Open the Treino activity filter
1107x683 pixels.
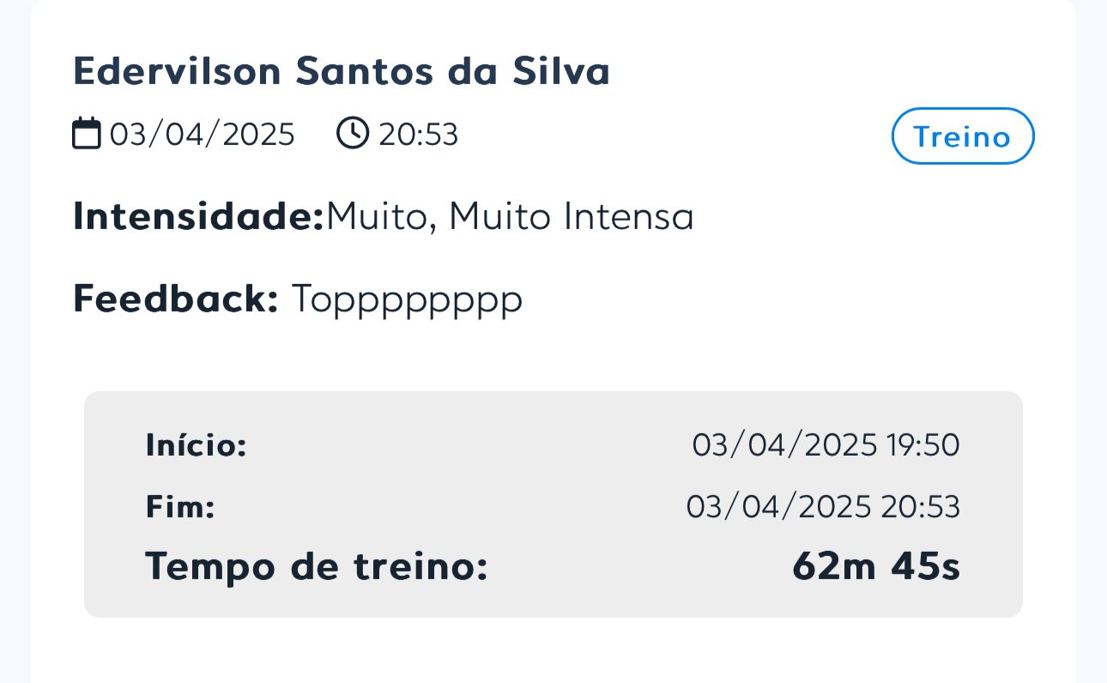tap(962, 136)
